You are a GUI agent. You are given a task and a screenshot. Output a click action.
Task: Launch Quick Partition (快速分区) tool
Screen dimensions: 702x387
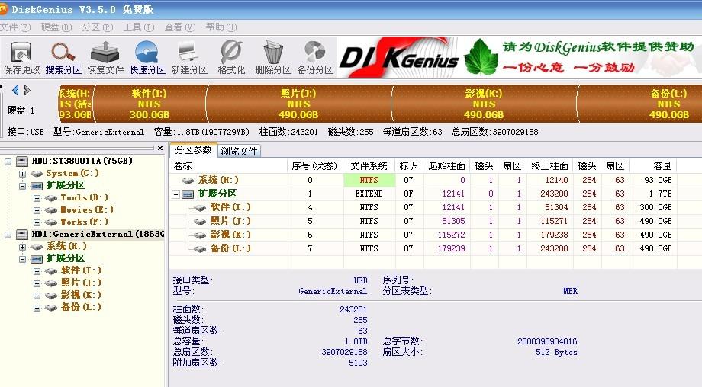pyautogui.click(x=147, y=57)
